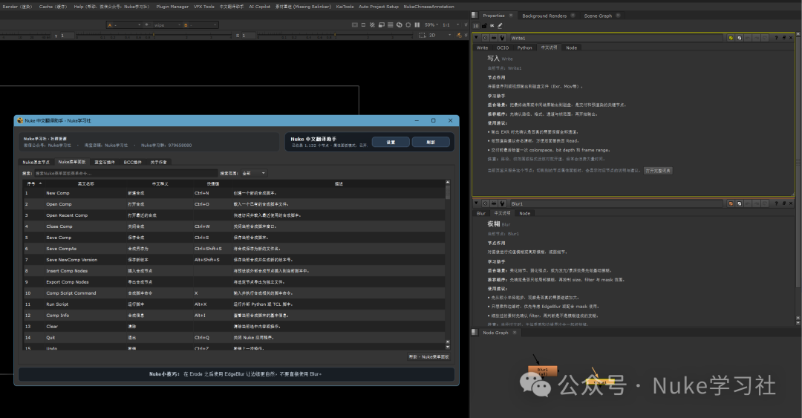802x418 pixels.
Task: Switch to the Node Graph tab
Action: coord(495,333)
